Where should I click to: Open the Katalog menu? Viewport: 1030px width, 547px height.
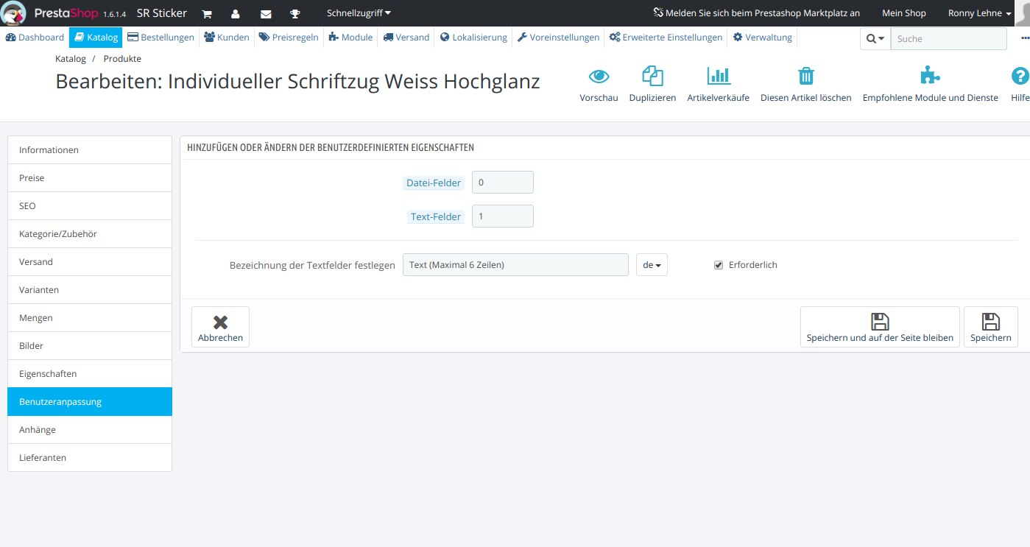coord(96,38)
